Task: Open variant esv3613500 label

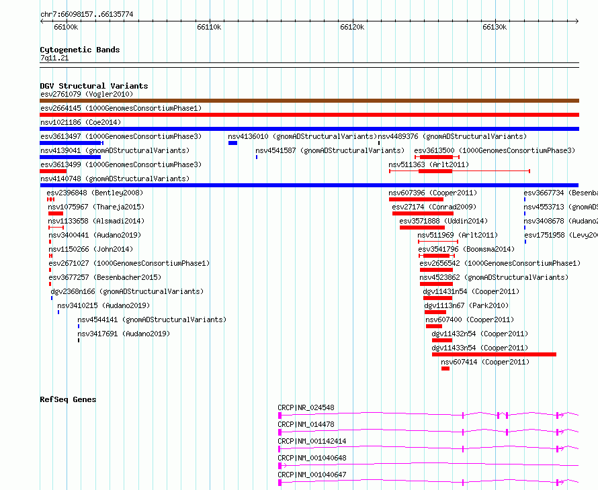Action: 495,150
